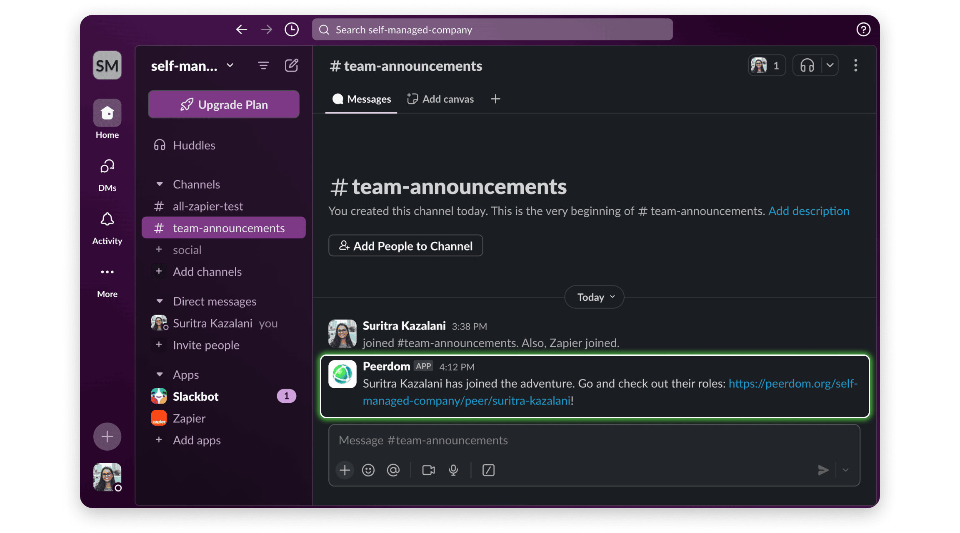Click the emoji picker in composer

click(368, 470)
